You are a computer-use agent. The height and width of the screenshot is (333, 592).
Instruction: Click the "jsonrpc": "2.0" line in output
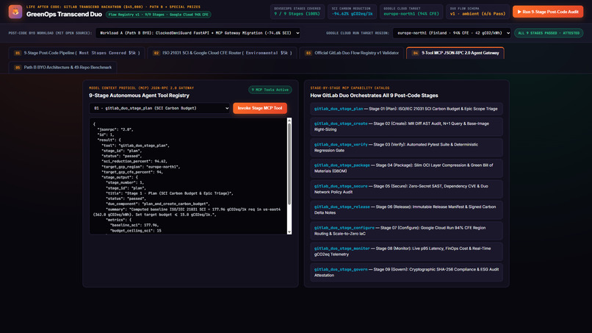point(115,129)
